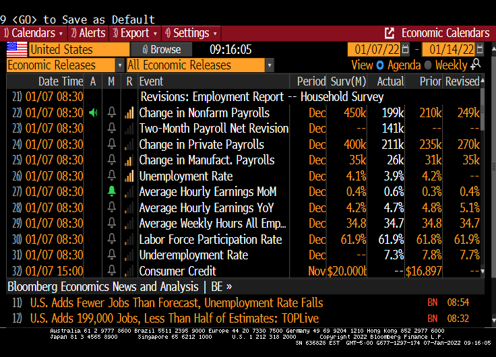Select the Agenda view radio button
This screenshot has height=357, width=496.
[x=380, y=65]
